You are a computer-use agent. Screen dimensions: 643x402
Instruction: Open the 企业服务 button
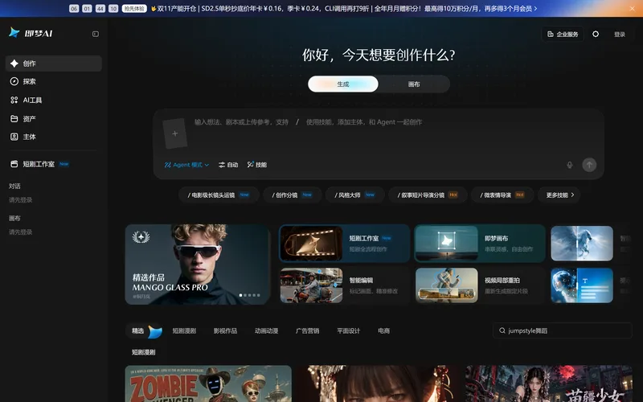(x=563, y=34)
